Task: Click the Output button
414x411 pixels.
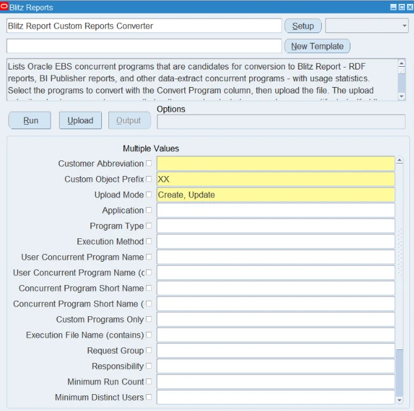Action: coord(129,121)
